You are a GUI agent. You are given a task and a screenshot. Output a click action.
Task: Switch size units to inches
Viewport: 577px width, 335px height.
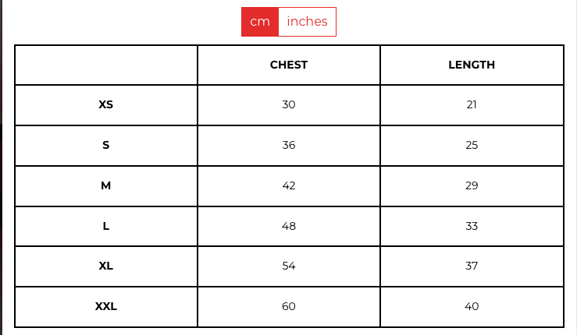(307, 22)
